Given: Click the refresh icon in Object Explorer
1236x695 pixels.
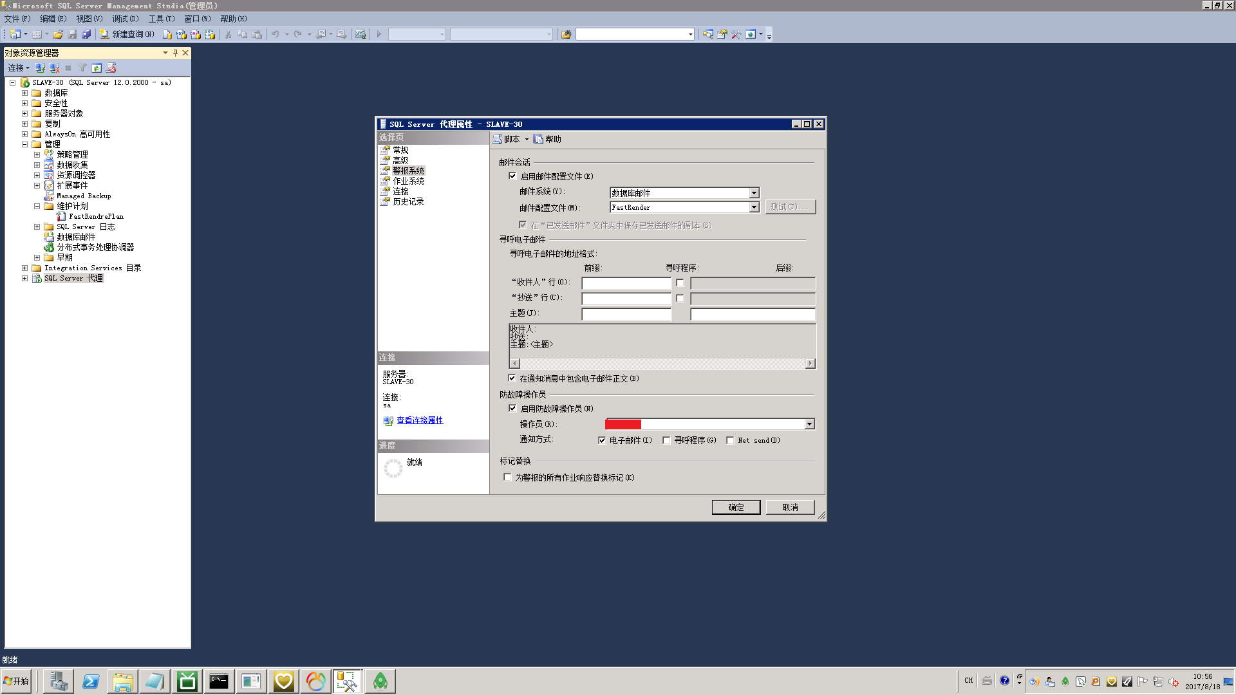Looking at the screenshot, I should [x=97, y=68].
